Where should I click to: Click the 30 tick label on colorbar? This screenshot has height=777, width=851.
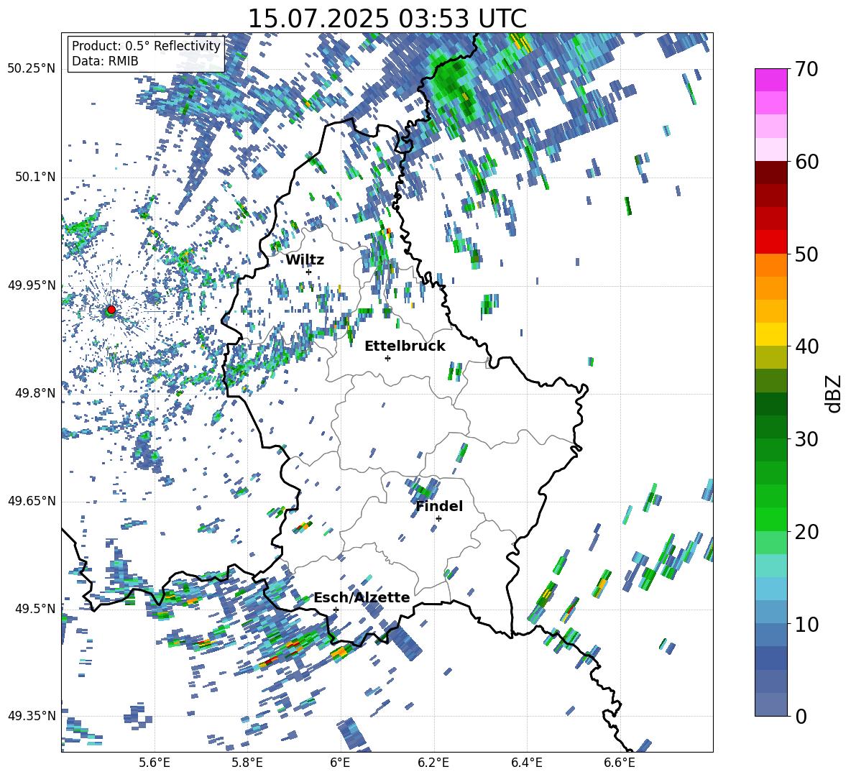806,439
